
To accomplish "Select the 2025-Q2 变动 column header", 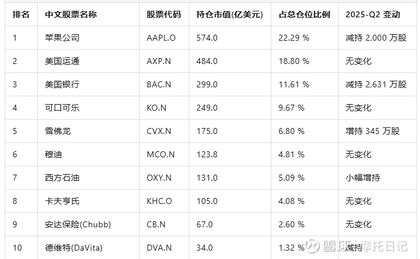I will [x=373, y=14].
